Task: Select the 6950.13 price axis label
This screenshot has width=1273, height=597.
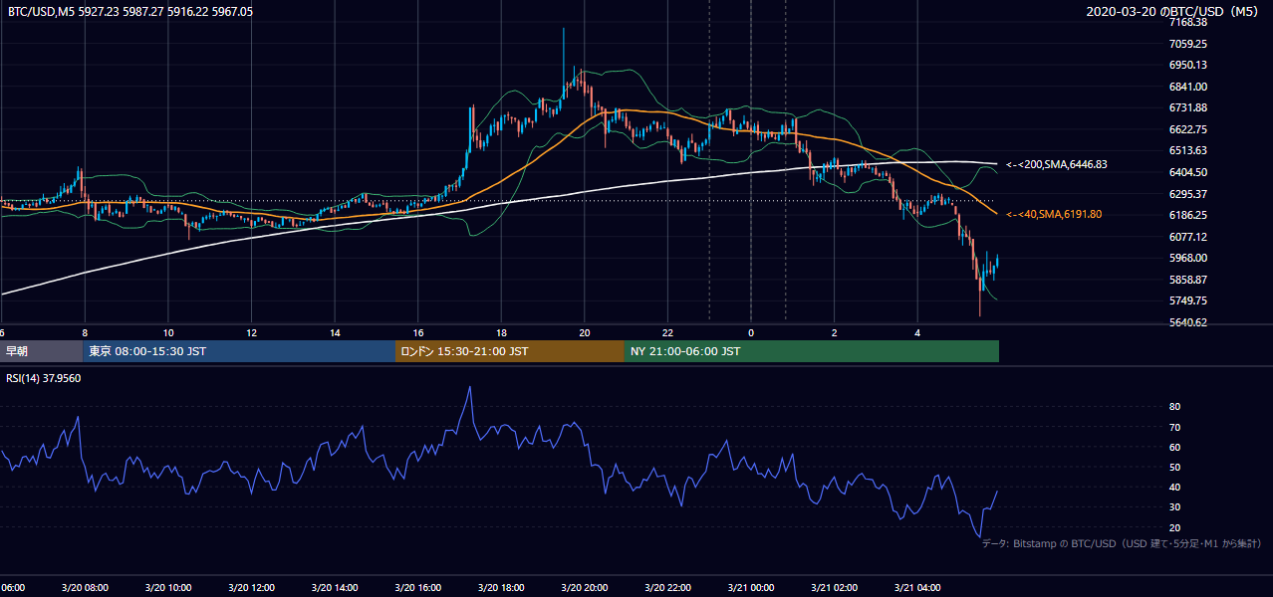Action: pyautogui.click(x=1188, y=65)
